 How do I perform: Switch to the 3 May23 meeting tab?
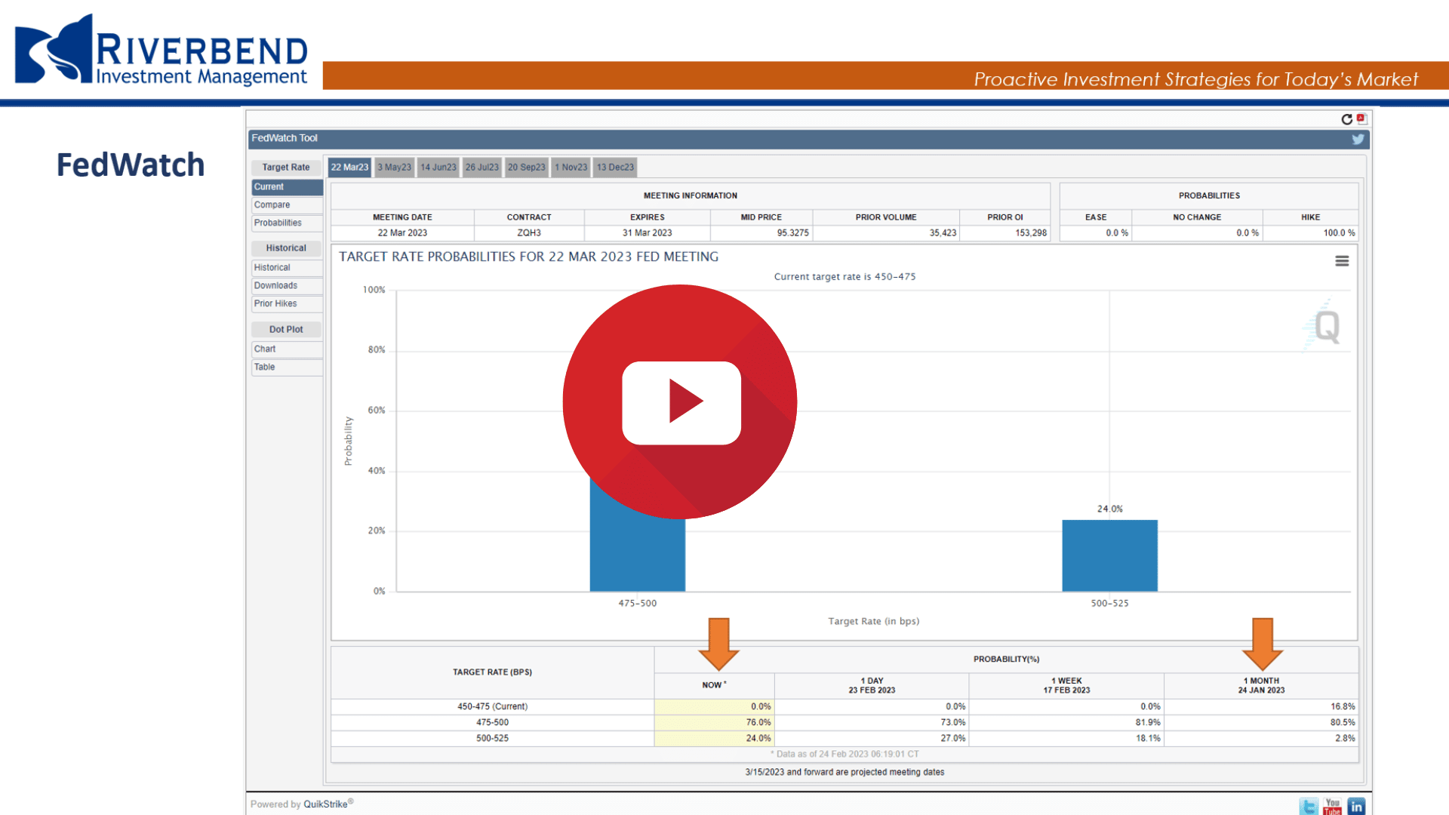(394, 168)
